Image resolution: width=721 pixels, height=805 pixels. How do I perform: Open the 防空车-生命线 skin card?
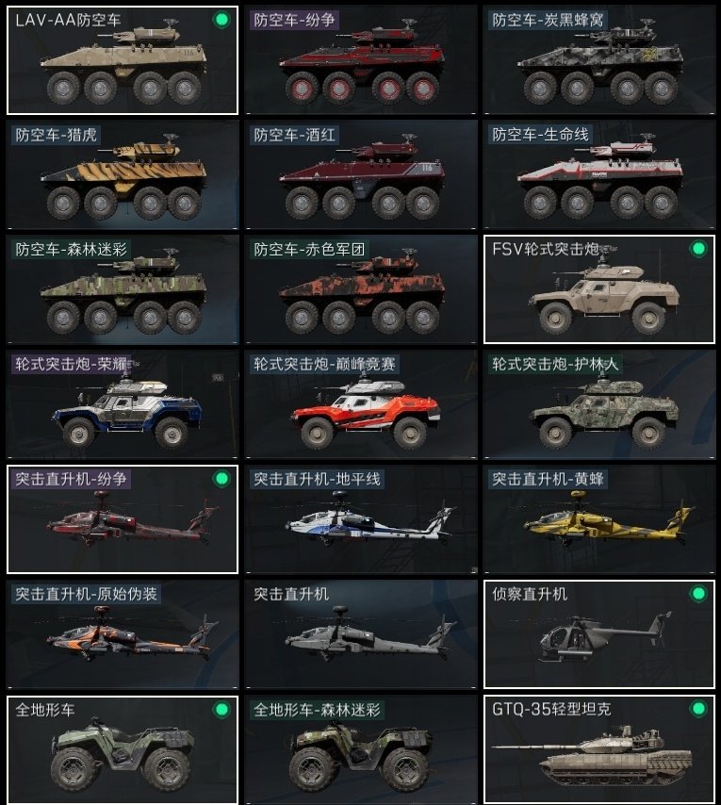click(x=598, y=174)
